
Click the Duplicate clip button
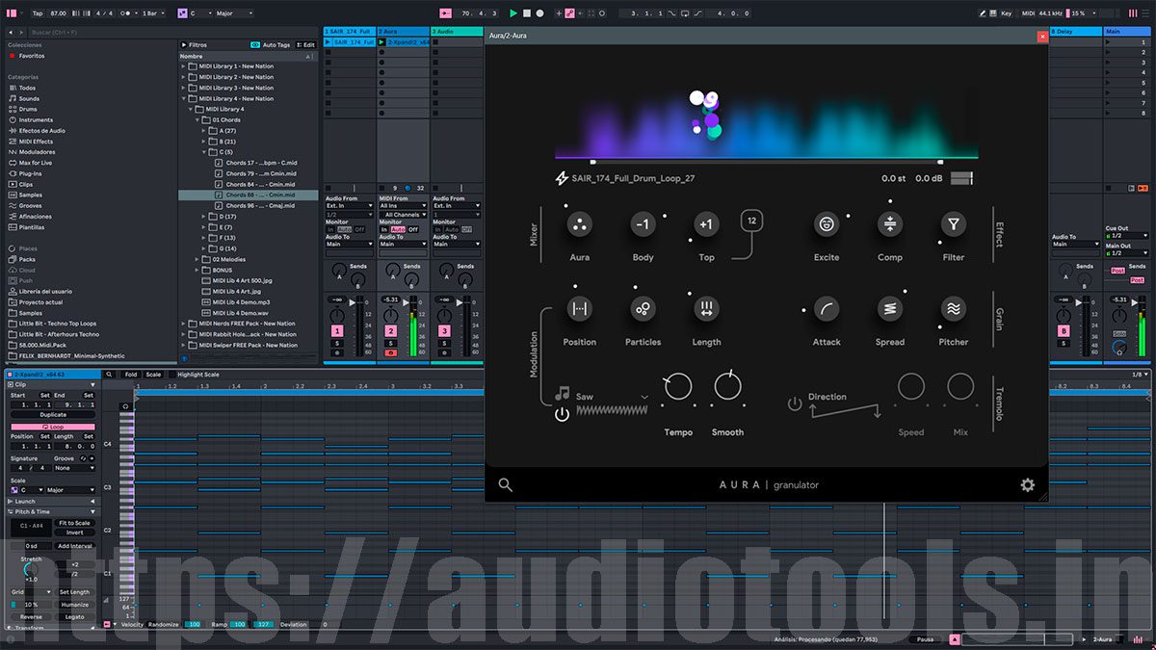point(53,415)
